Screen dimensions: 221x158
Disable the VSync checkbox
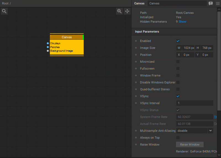(178, 96)
